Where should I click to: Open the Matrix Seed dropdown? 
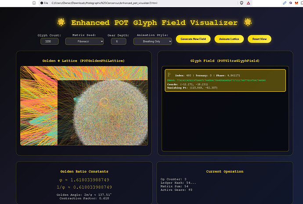click(84, 41)
